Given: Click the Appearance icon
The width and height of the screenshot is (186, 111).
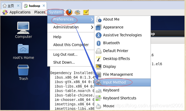Looking at the screenshot, I should point(99,27).
